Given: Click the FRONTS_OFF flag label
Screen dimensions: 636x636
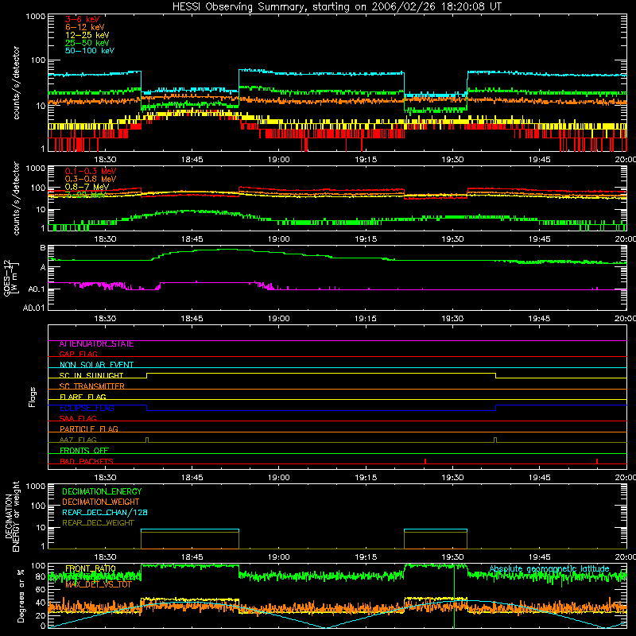Looking at the screenshot, I should (84, 450).
